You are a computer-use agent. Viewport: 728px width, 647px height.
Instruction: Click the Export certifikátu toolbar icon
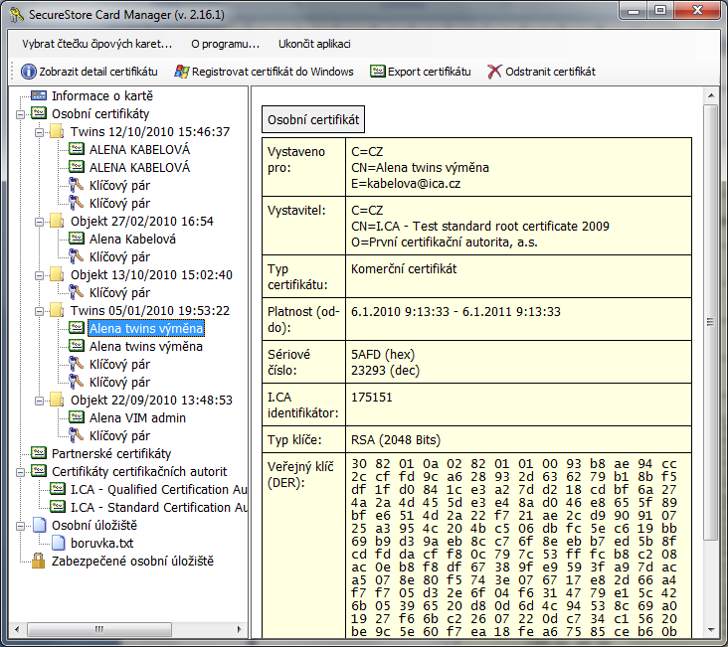[378, 71]
